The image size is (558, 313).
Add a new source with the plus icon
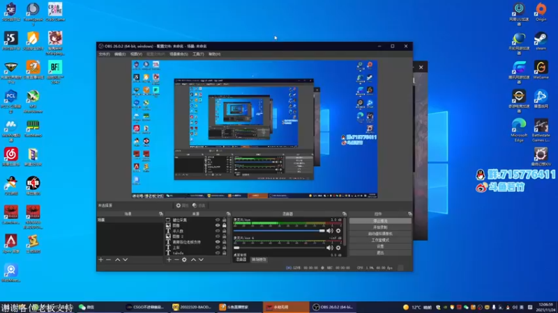pos(169,259)
